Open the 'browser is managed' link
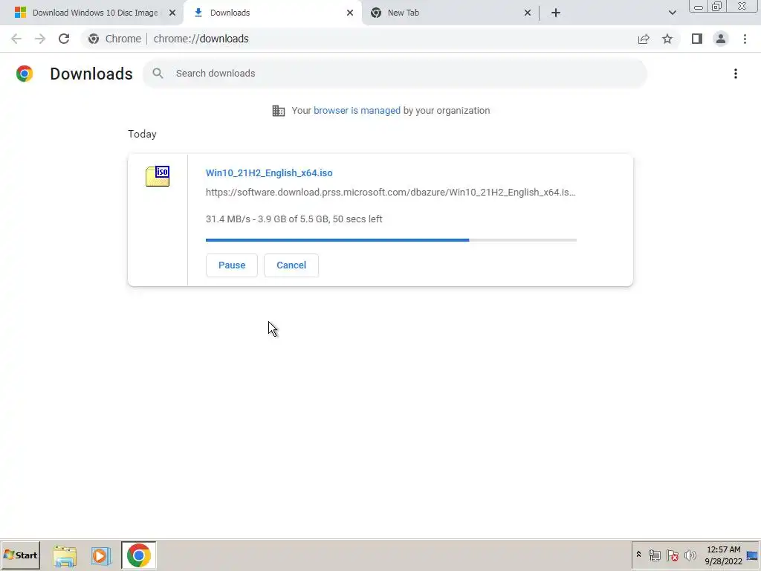 pos(357,111)
